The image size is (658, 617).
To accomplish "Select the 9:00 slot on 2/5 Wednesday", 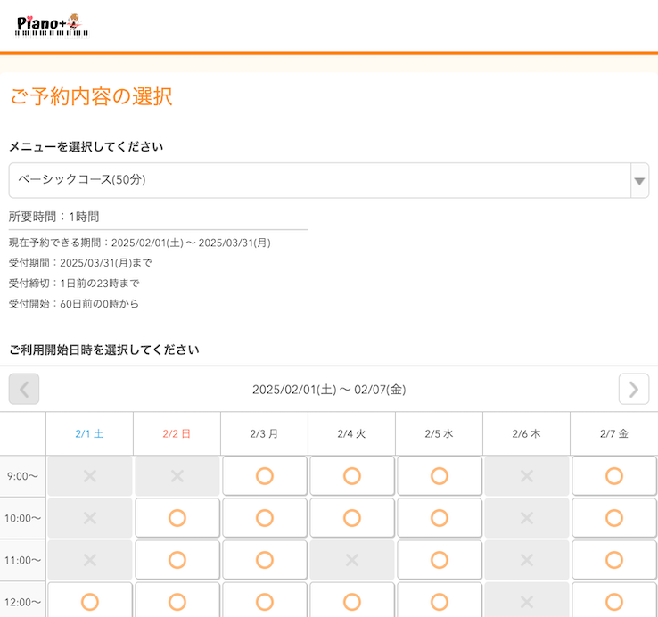I will pyautogui.click(x=440, y=476).
